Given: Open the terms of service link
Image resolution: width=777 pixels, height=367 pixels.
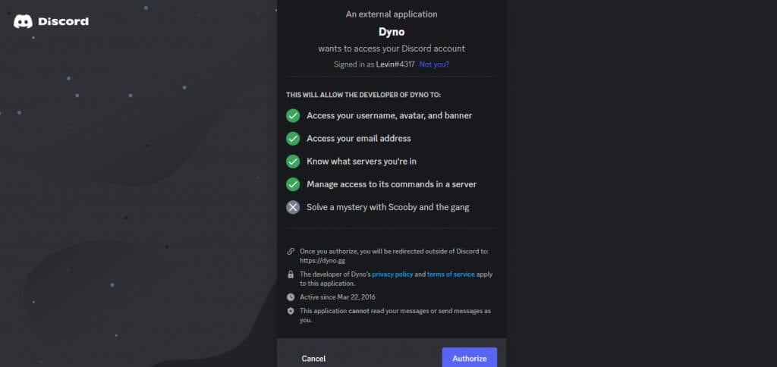Looking at the screenshot, I should 451,274.
